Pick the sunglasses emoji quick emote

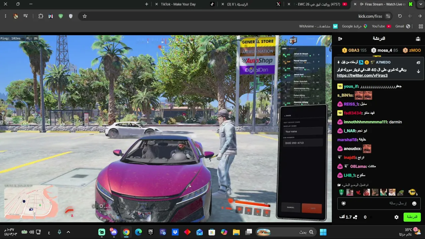coord(412,192)
